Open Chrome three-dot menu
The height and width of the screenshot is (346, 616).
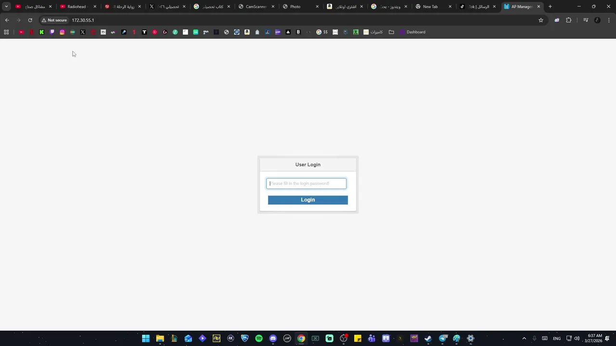(x=609, y=20)
